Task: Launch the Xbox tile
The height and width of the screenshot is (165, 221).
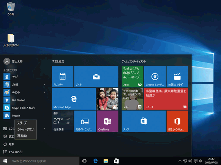Action: (133, 76)
